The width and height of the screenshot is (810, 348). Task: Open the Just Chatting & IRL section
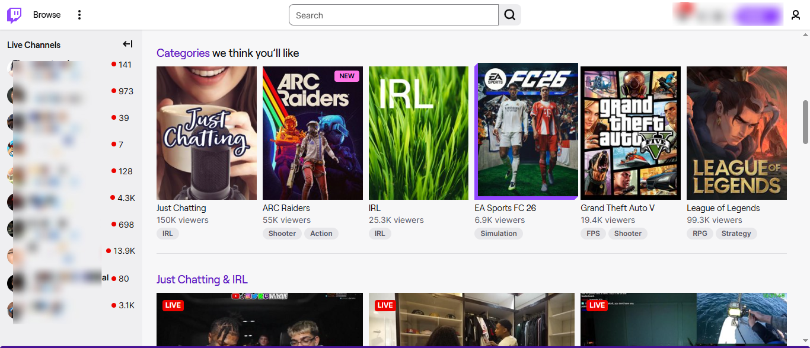coord(202,279)
